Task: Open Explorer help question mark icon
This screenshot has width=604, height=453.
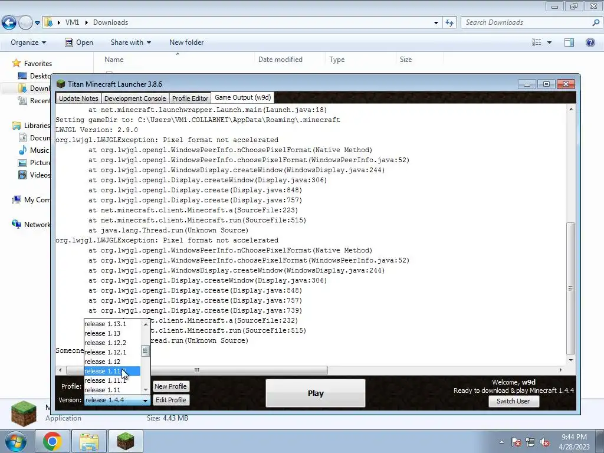Action: pos(590,42)
